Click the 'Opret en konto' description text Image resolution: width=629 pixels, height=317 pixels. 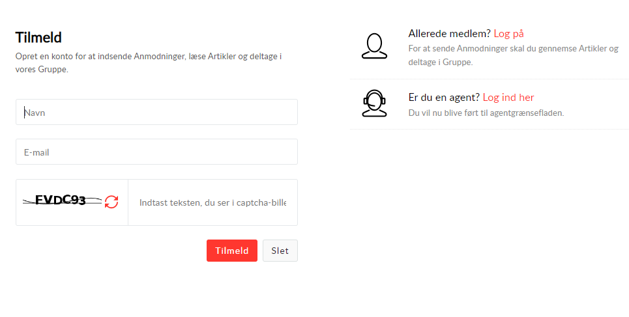148,57
